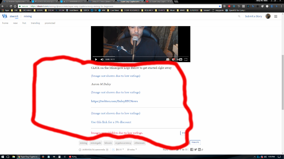Open the video settings gear
The width and height of the screenshot is (284, 159).
[173, 59]
